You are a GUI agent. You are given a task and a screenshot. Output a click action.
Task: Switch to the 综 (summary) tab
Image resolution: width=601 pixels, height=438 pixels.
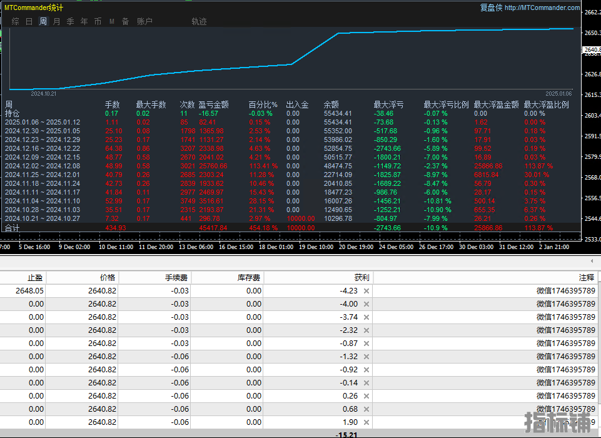[x=15, y=21]
